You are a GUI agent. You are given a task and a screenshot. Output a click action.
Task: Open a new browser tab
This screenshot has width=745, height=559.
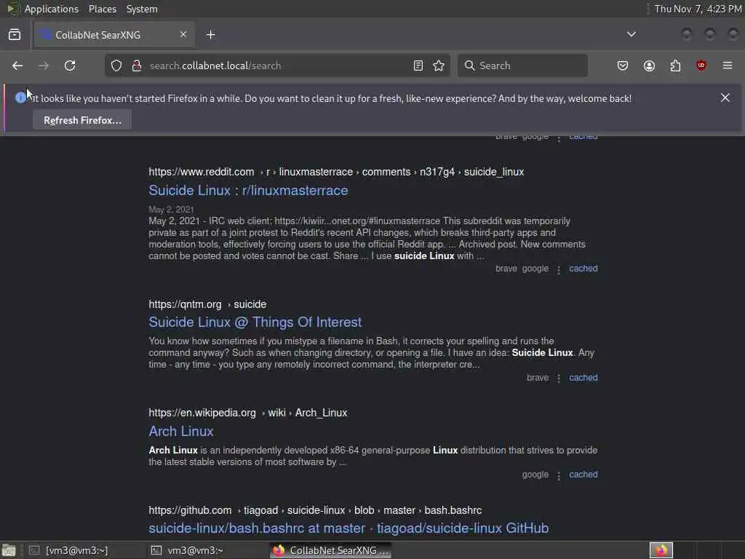[210, 35]
